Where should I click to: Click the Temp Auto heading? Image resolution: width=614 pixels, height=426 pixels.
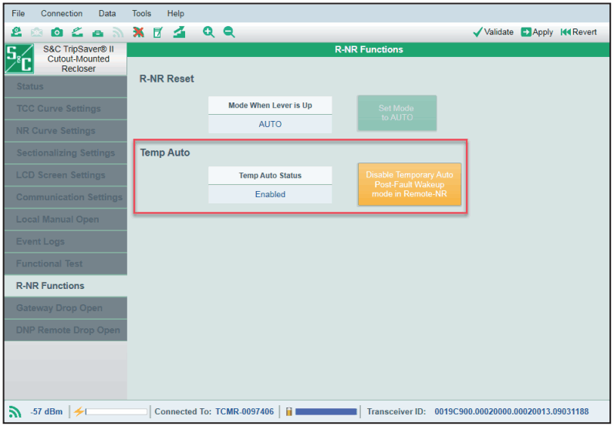165,153
